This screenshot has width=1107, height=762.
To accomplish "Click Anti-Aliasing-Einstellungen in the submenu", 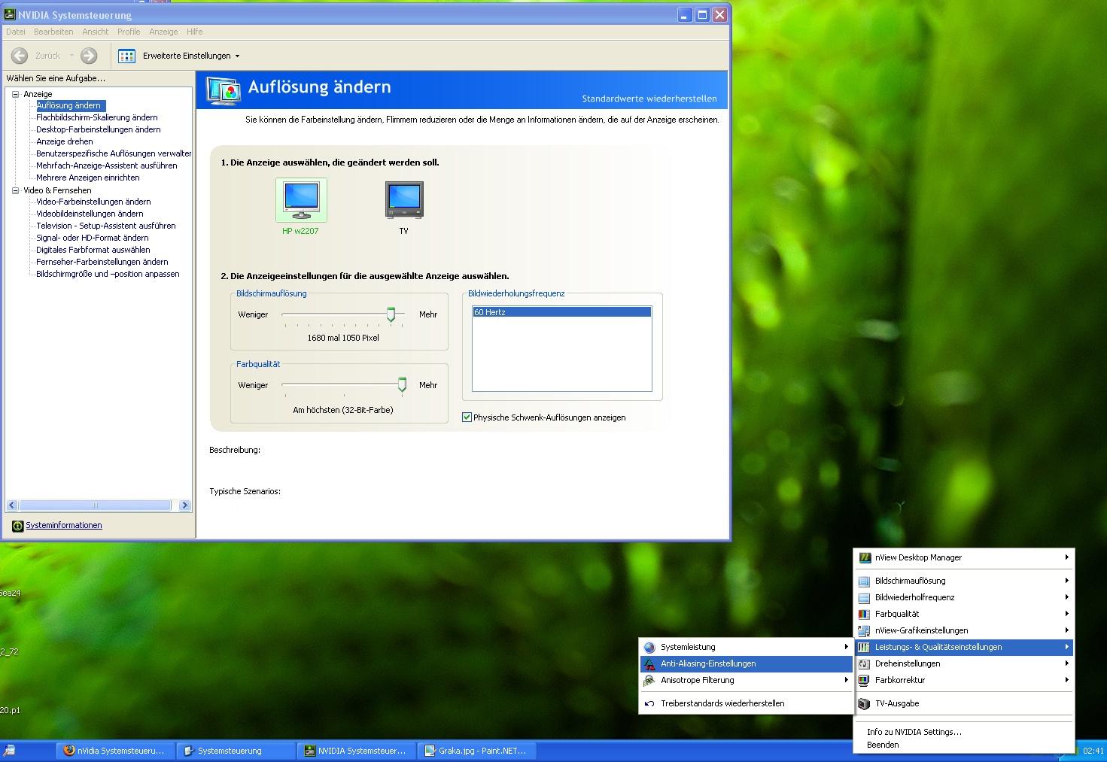I will click(707, 663).
